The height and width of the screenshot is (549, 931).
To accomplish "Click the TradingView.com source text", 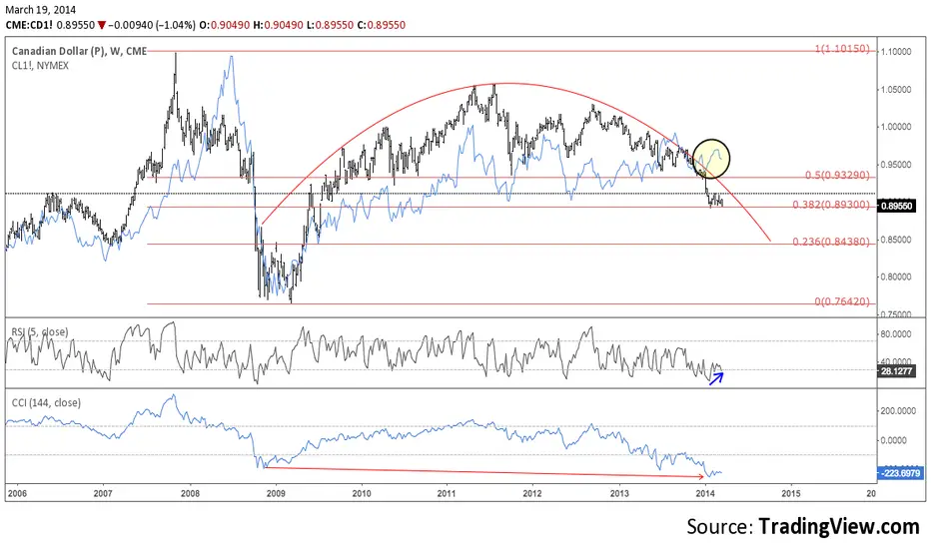I will [x=839, y=526].
